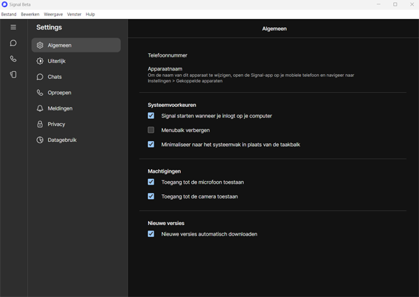Select the Algemeen settings page
The image size is (419, 297).
click(x=76, y=45)
